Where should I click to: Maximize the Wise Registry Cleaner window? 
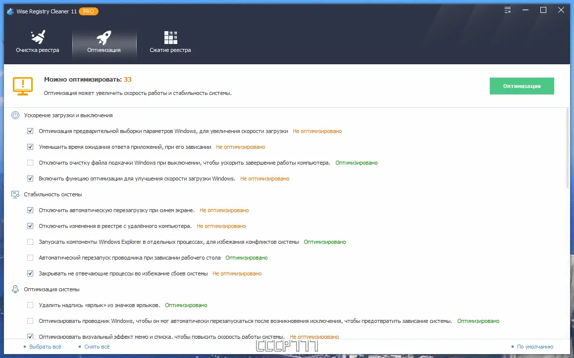tap(543, 10)
